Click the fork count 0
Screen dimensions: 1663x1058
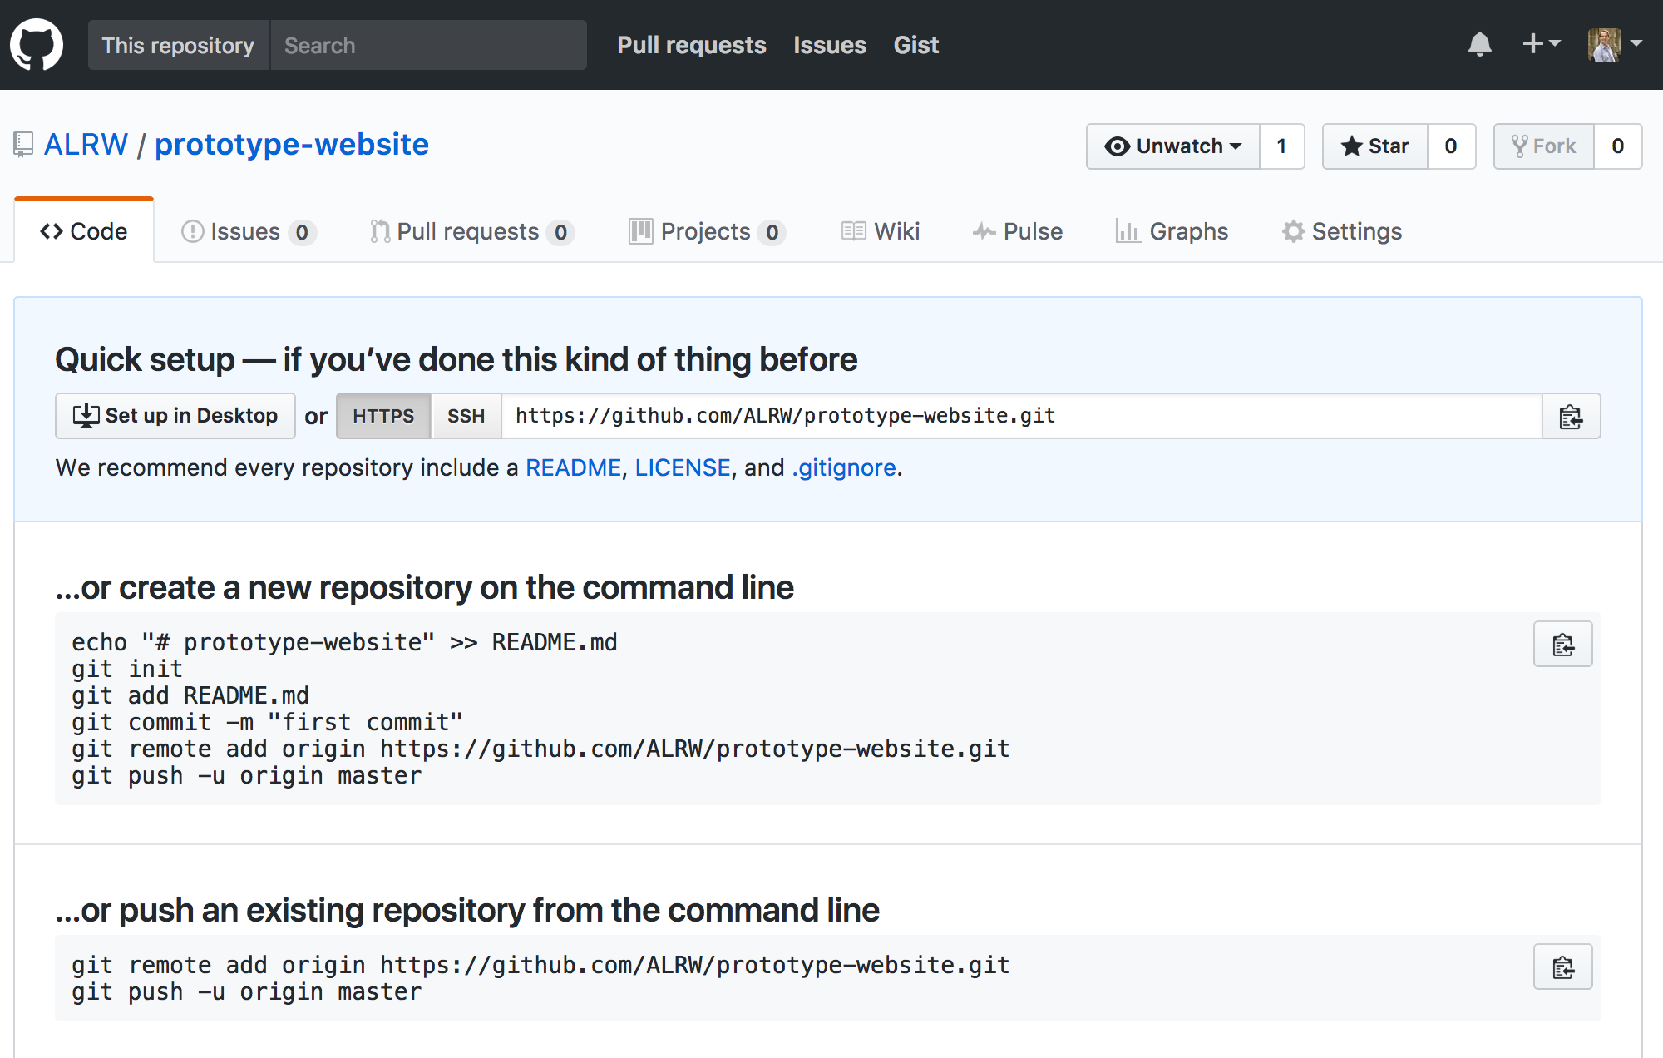1617,146
